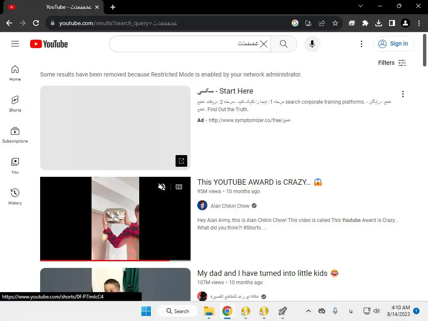Click the install app icon in address bar
Screen dimensions: 428x321
(x=308, y=23)
